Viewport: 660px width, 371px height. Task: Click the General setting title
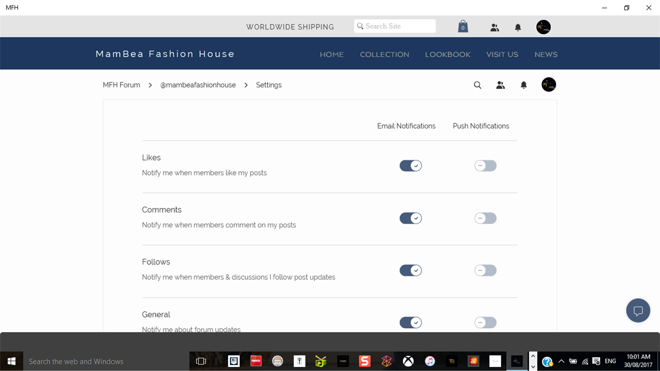point(156,315)
